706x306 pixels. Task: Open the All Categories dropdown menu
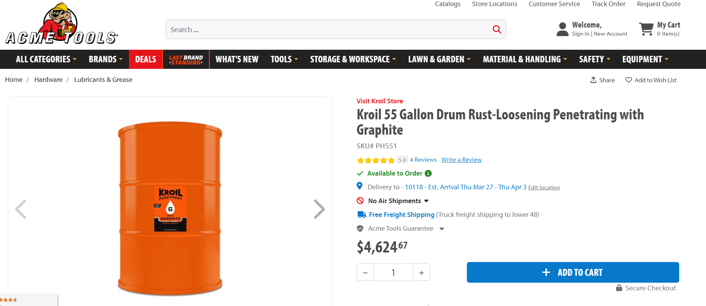(x=46, y=59)
